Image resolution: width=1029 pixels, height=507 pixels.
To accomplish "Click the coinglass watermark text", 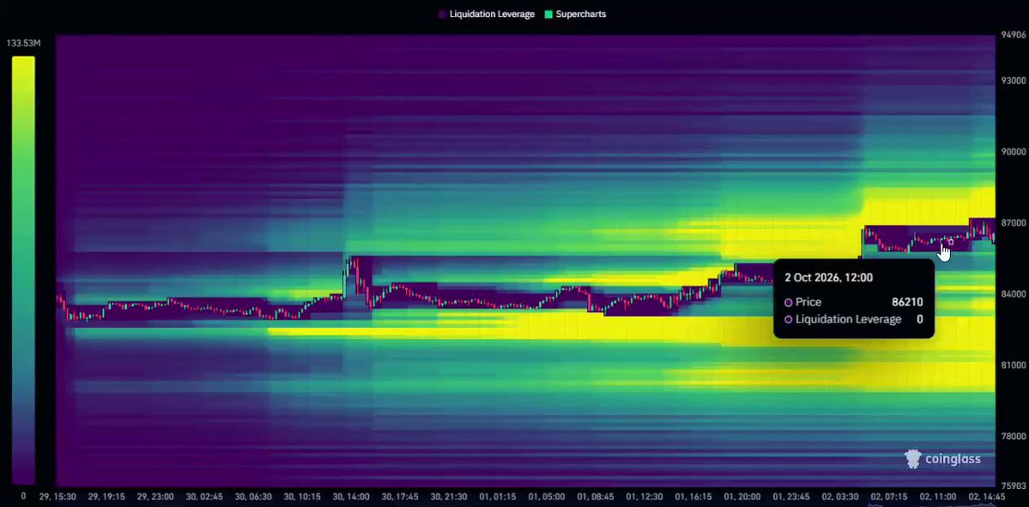I will click(x=953, y=459).
